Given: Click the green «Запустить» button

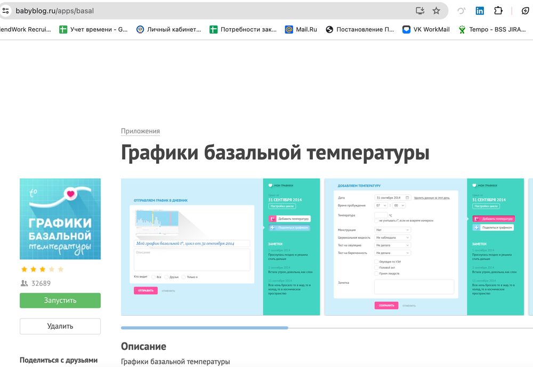Looking at the screenshot, I should pos(60,300).
